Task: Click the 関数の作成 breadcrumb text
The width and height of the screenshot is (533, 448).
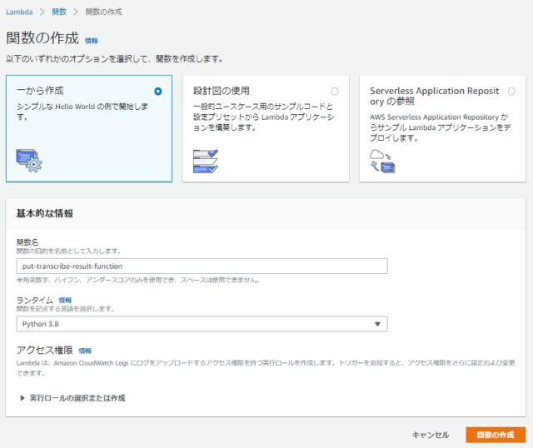Action: 103,12
